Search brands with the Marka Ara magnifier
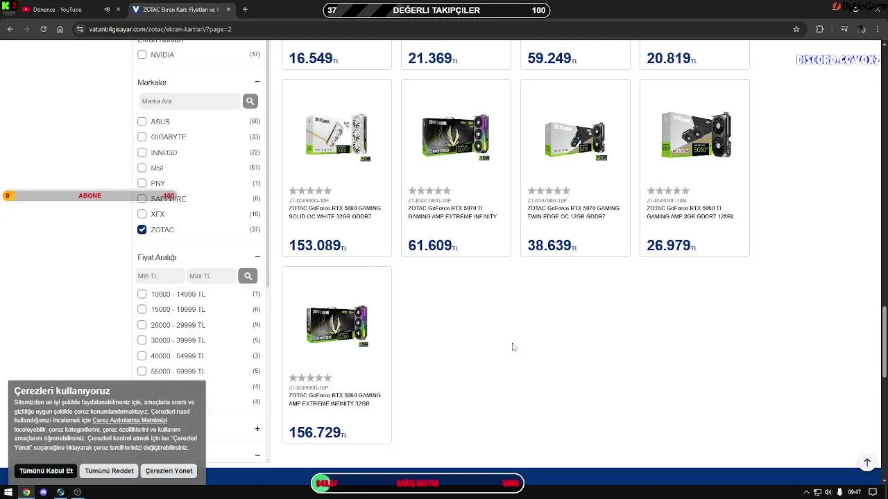This screenshot has height=499, width=888. point(250,101)
